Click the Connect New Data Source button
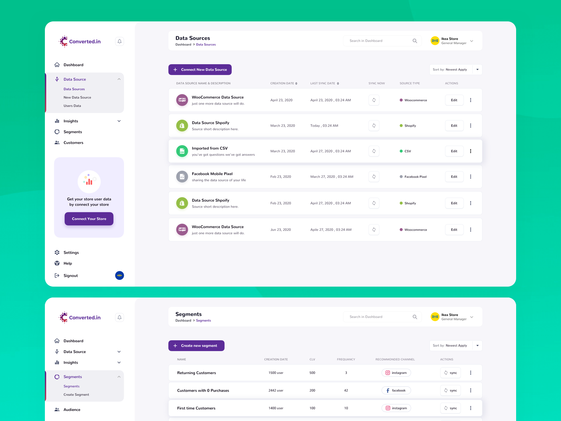Screen dimensions: 561x421 tap(200, 69)
